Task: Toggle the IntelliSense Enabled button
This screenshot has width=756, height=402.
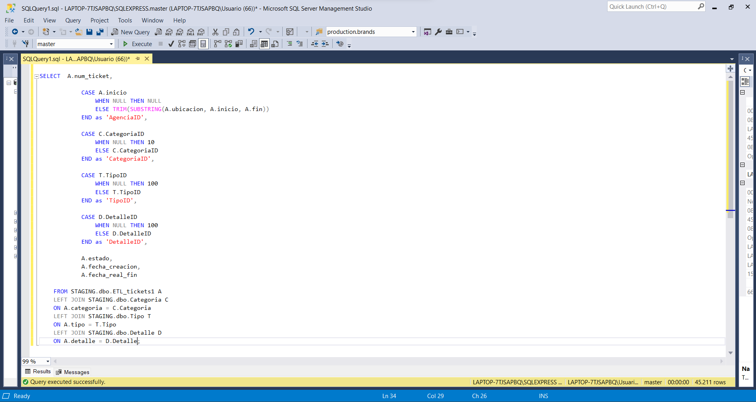Action: pos(203,44)
